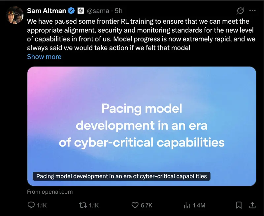Screen dimensions: 264x216
Task: Open Sam Altman's profile avatar
Action: [x=15, y=15]
